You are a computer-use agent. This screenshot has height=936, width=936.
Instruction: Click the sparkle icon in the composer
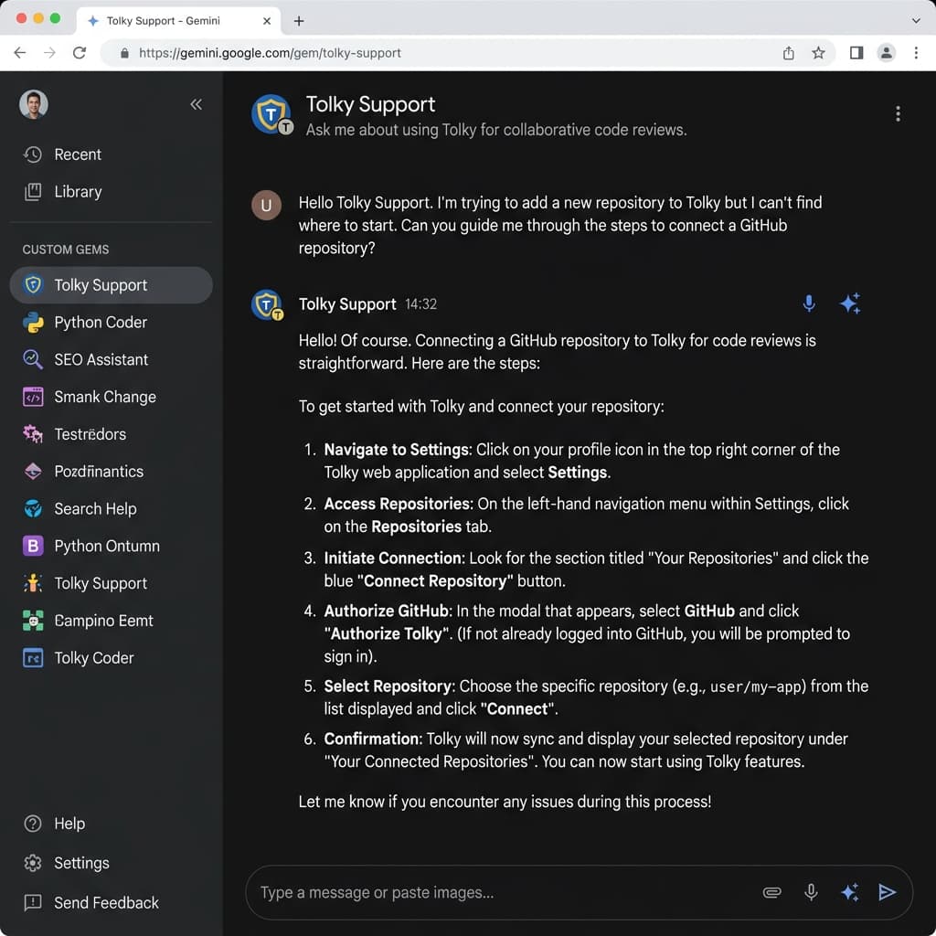(850, 892)
